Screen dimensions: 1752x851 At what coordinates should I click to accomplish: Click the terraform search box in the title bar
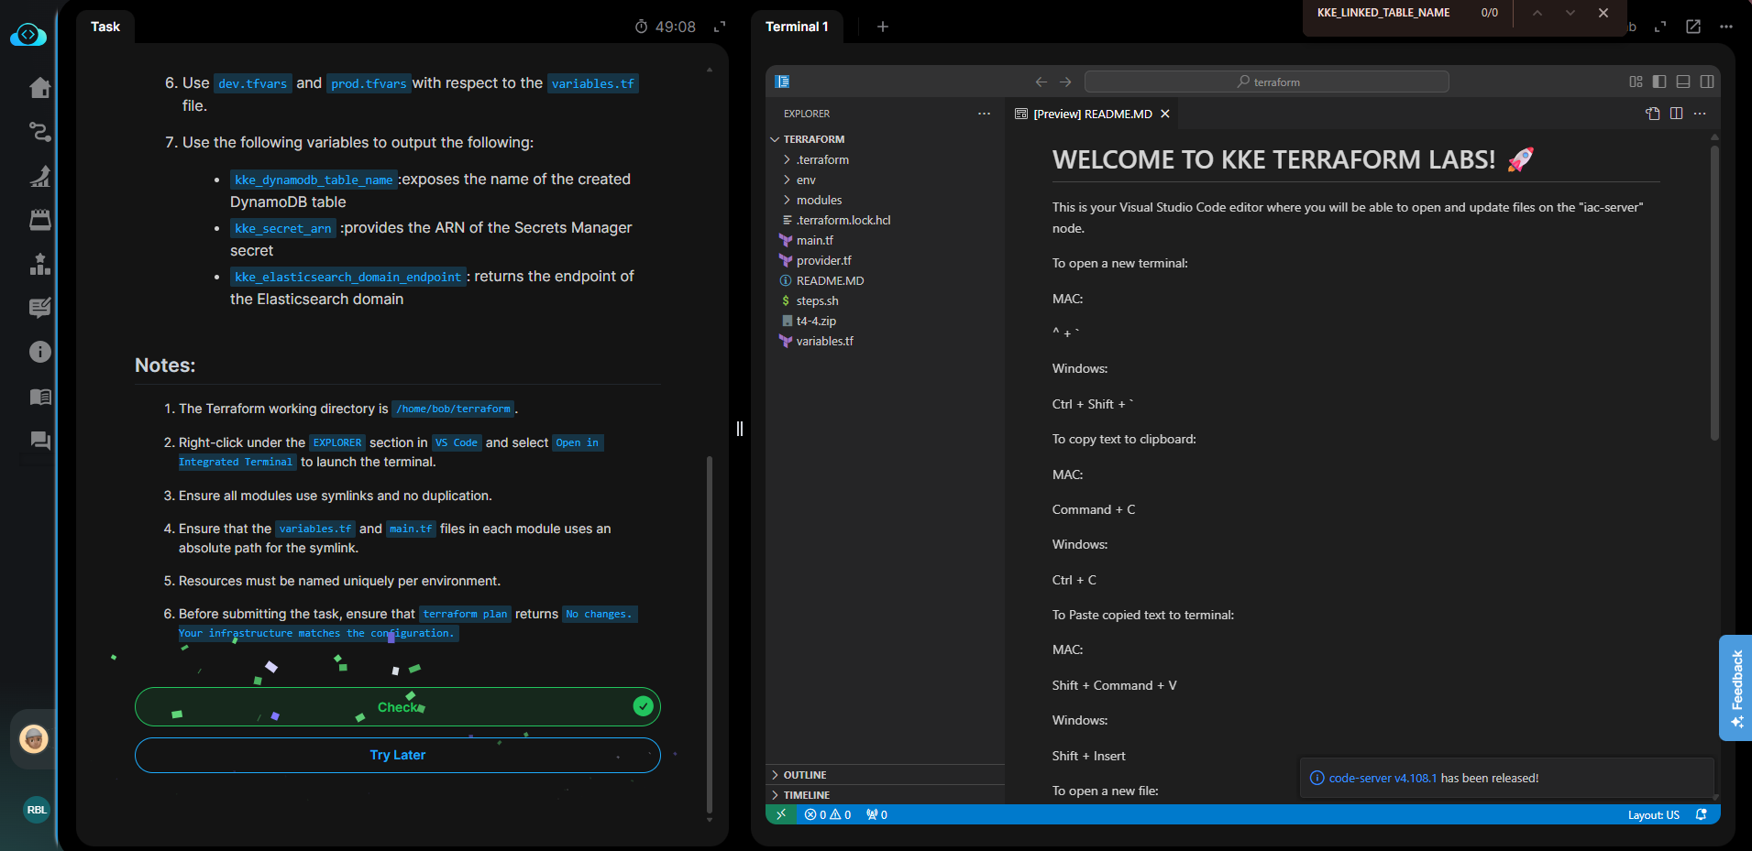[1266, 82]
